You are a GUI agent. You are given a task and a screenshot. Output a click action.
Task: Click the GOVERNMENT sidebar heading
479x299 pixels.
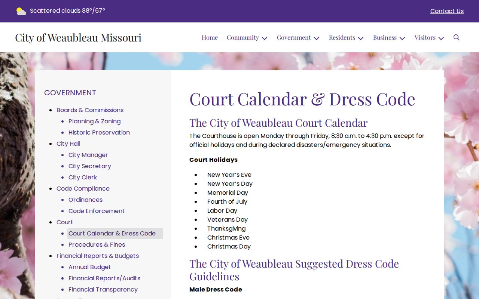70,93
